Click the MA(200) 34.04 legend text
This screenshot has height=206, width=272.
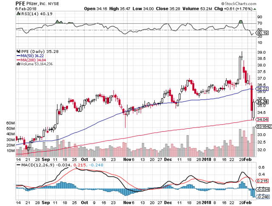33,60
